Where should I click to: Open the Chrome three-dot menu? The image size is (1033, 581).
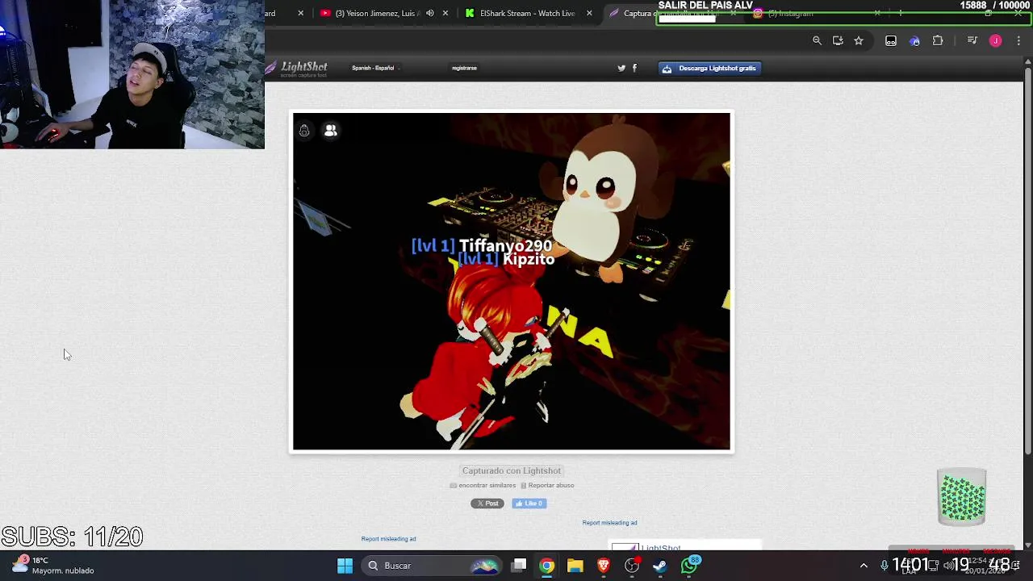click(1018, 40)
